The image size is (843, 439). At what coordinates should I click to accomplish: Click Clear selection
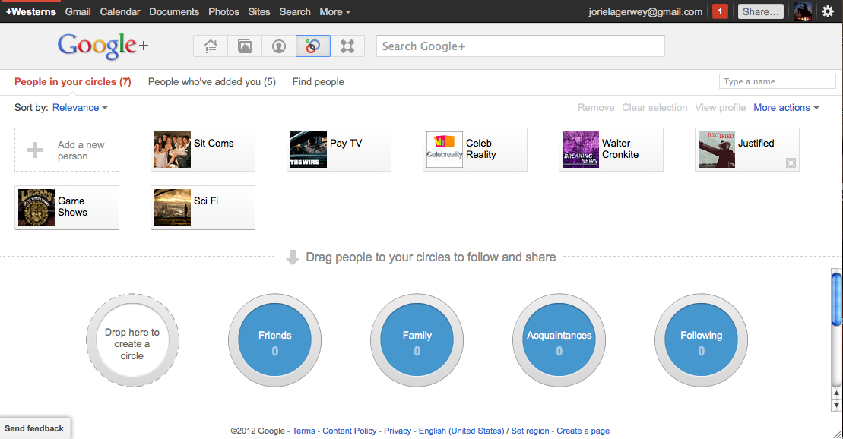tap(654, 107)
